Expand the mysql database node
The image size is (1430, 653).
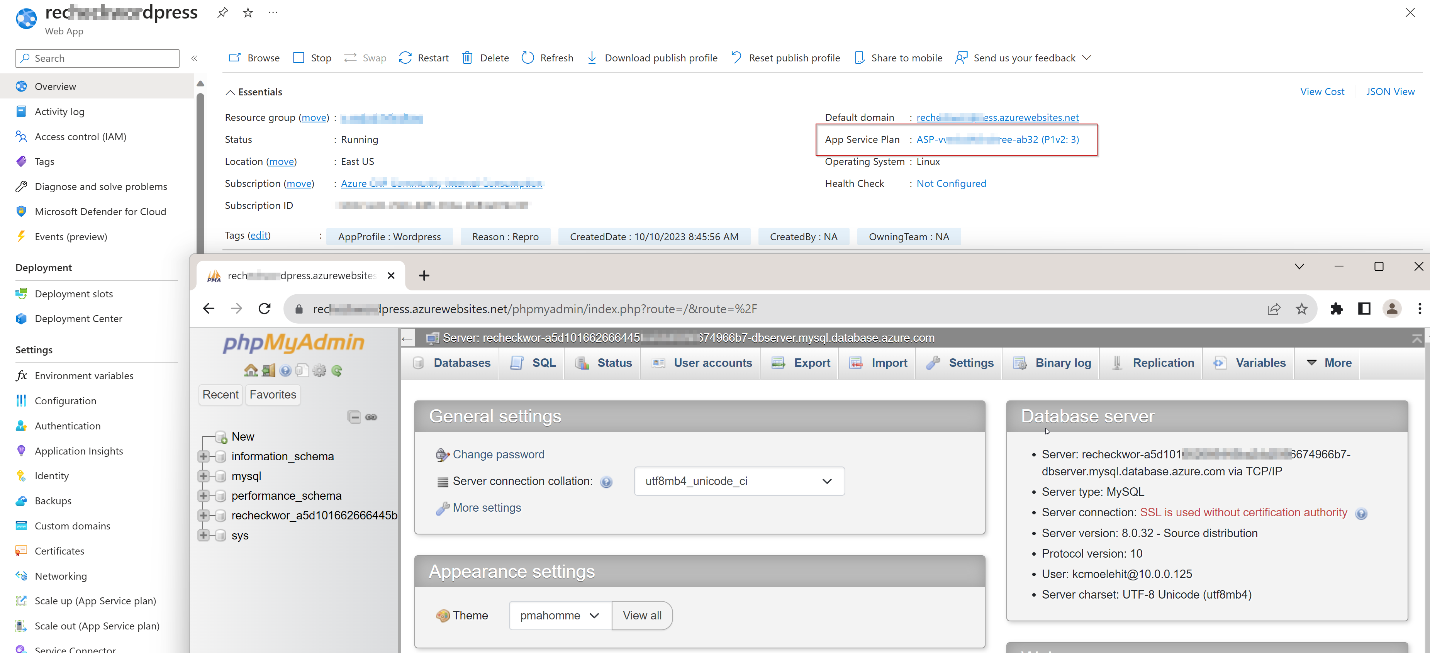point(203,477)
